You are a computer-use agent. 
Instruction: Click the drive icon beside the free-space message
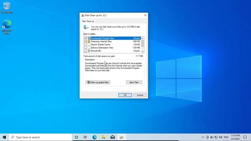click(86, 27)
